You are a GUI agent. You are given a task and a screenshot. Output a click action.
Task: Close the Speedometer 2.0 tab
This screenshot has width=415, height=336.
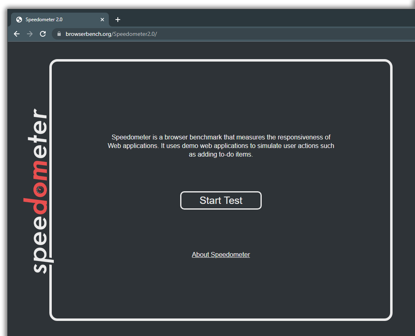tap(102, 20)
